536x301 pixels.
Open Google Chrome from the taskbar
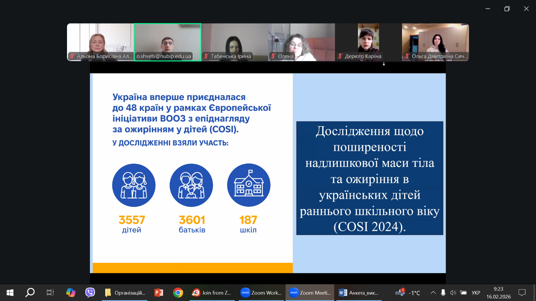(x=178, y=293)
